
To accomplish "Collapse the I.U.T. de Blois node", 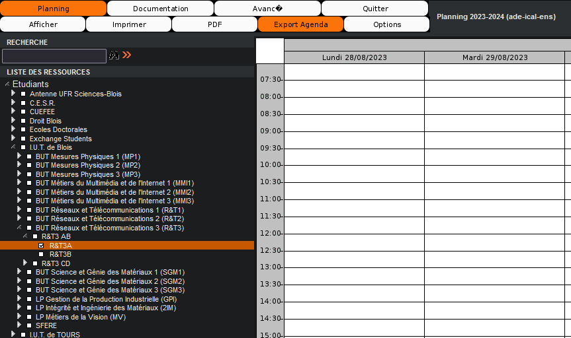I will coord(13,147).
